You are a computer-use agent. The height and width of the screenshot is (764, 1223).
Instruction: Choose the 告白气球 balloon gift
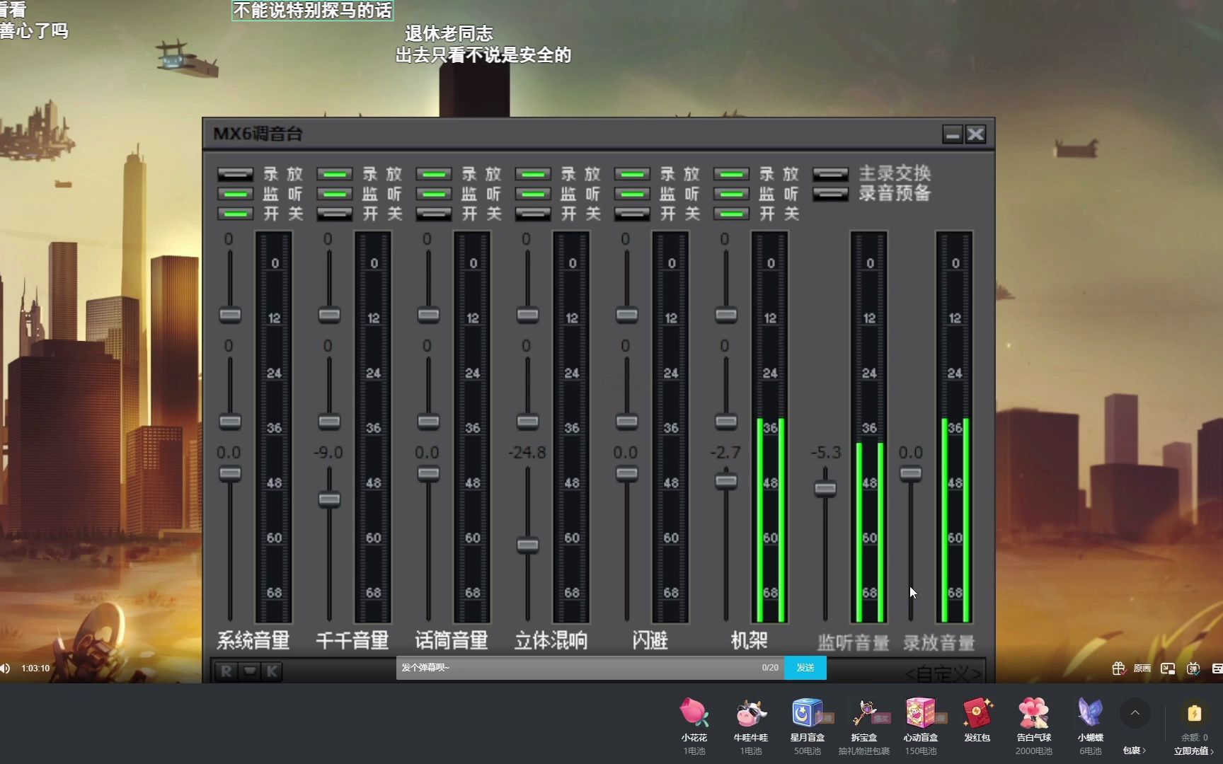(x=1034, y=713)
